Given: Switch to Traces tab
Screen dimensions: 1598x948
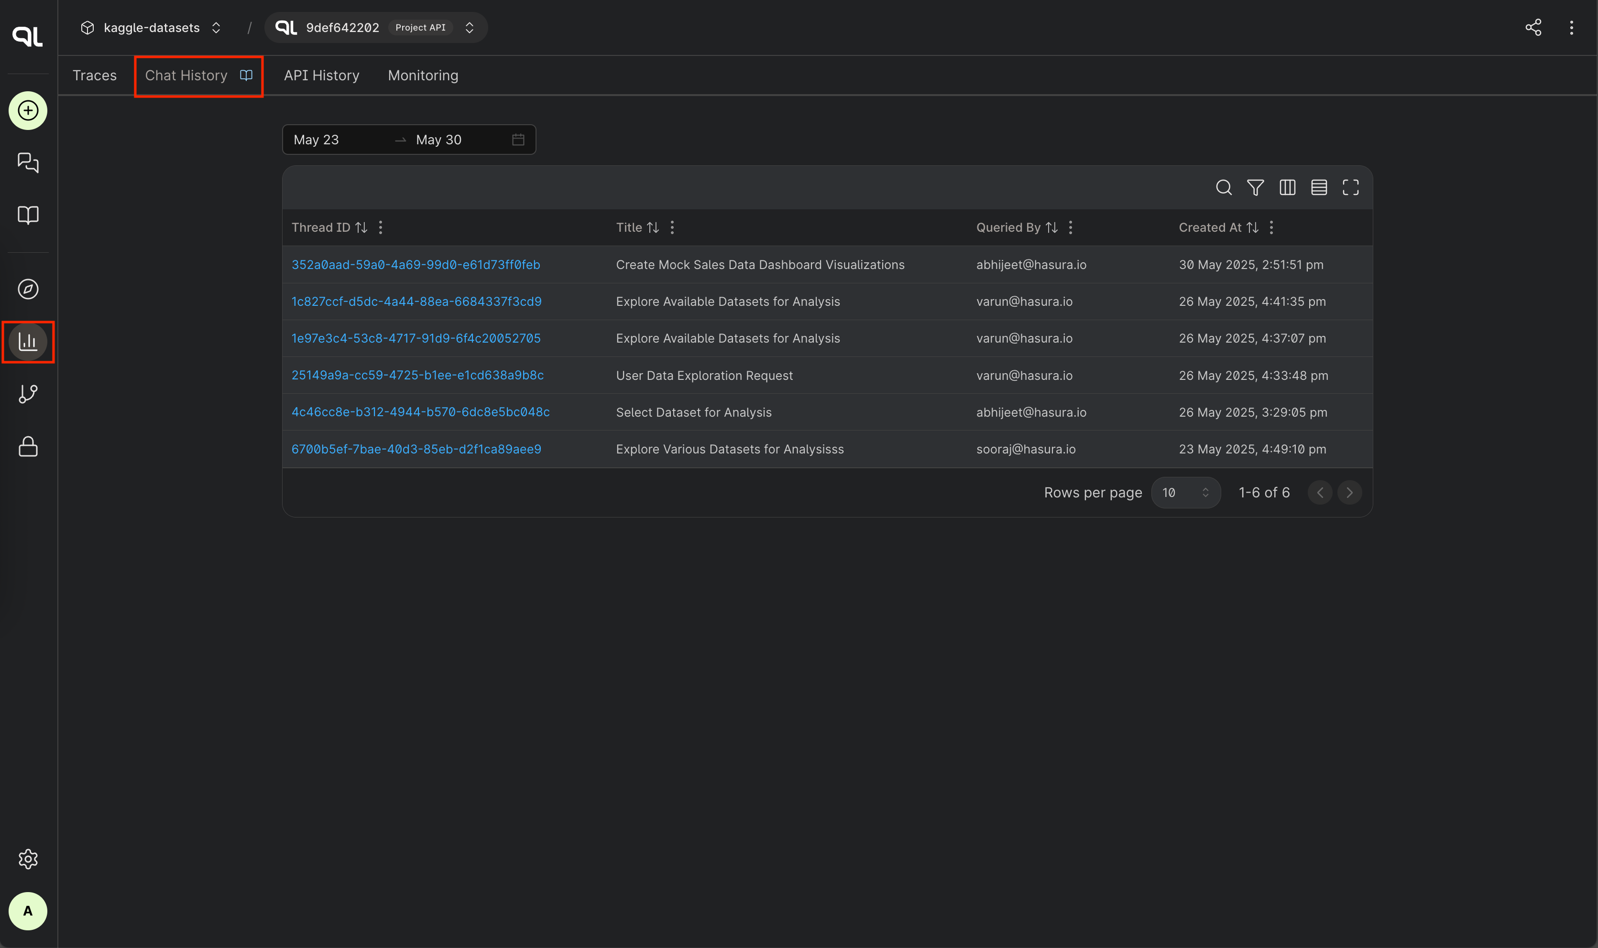Looking at the screenshot, I should click(95, 75).
